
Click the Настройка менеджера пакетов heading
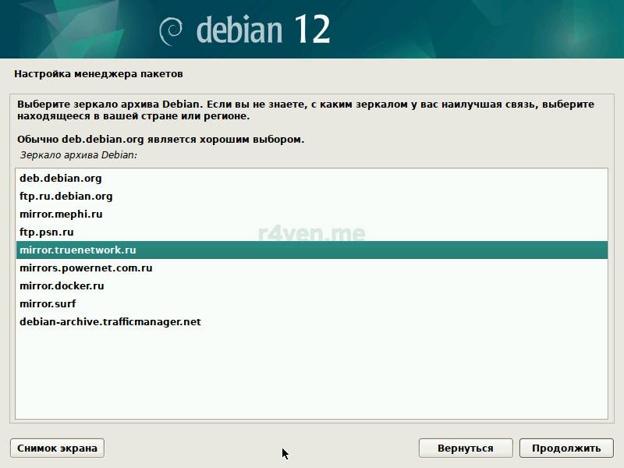point(98,74)
